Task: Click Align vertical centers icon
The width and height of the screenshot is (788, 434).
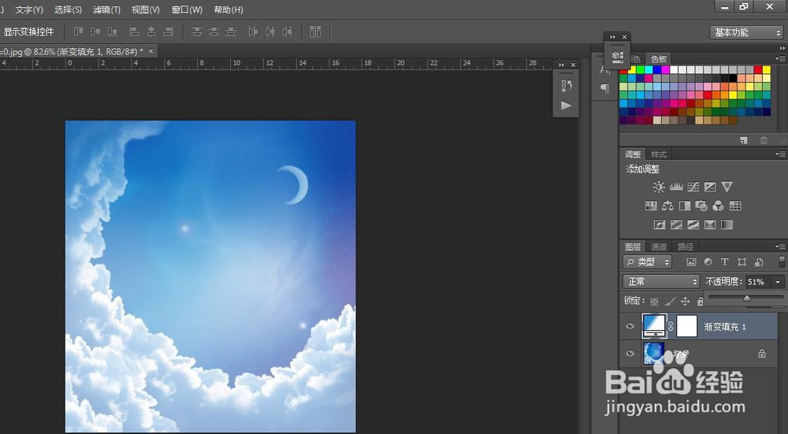Action: tap(95, 32)
